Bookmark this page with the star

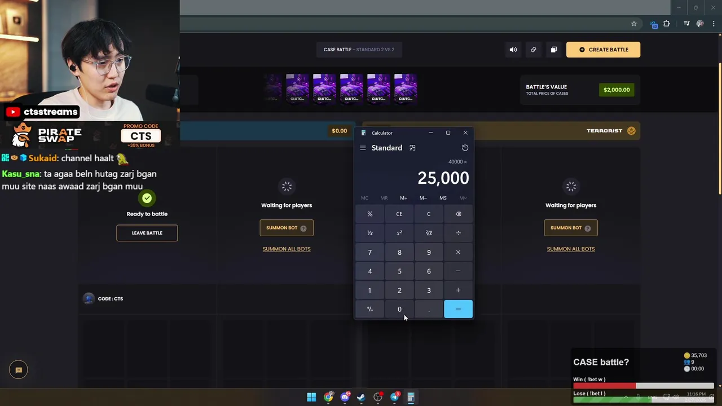(x=633, y=24)
